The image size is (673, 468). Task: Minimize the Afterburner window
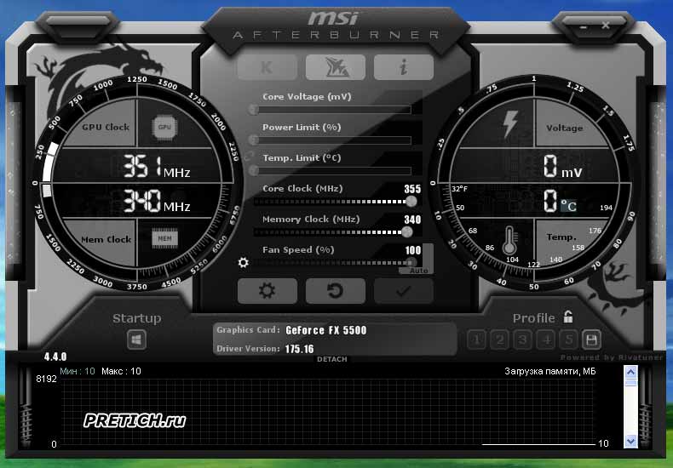(x=584, y=26)
